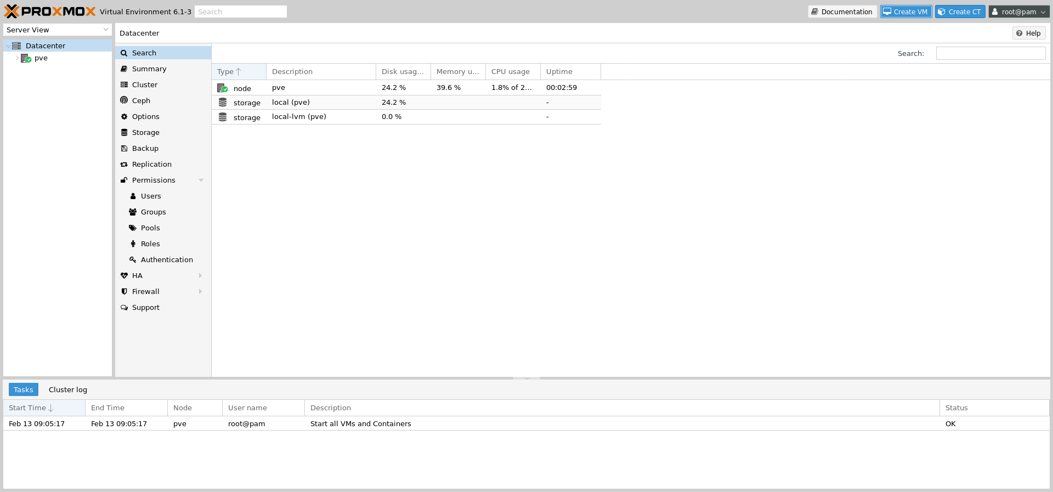Click the Disk usage column header
Screen dimensions: 1053x492
[x=404, y=72]
